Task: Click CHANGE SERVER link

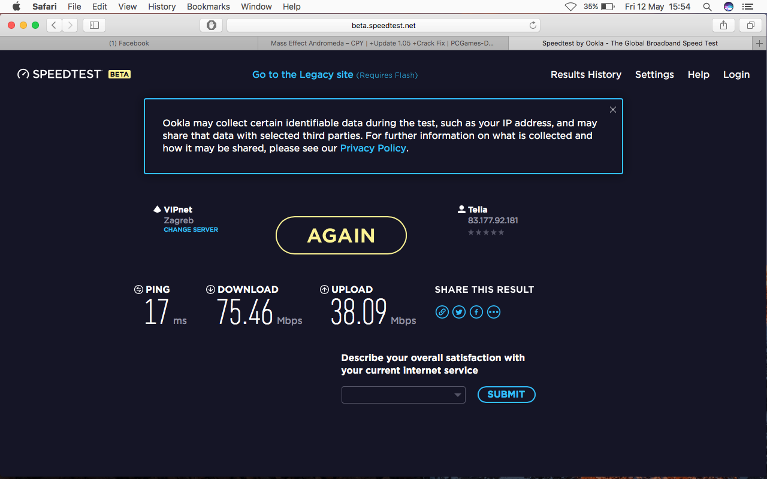Action: coord(191,230)
